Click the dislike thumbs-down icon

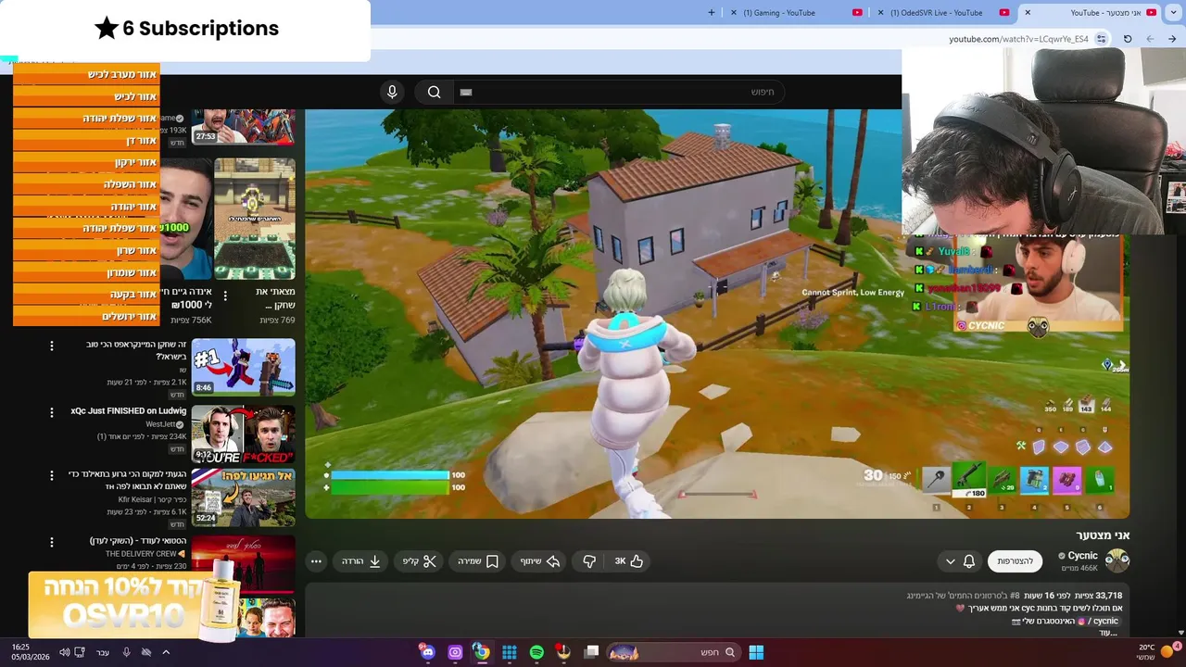click(589, 561)
